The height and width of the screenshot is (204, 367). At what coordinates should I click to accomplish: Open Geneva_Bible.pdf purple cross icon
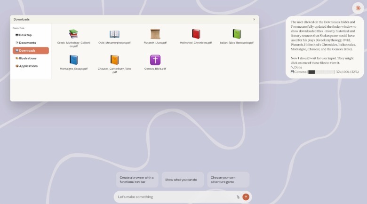(x=155, y=60)
